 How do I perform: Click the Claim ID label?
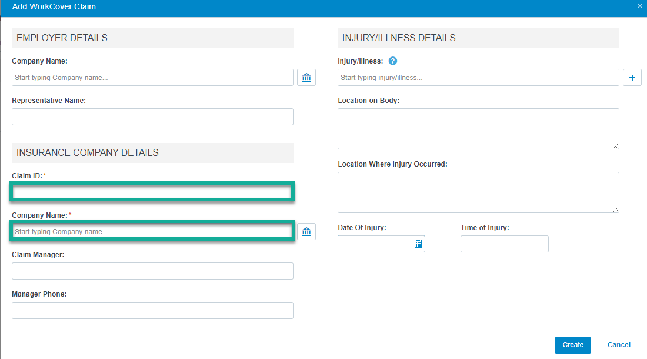click(x=27, y=176)
